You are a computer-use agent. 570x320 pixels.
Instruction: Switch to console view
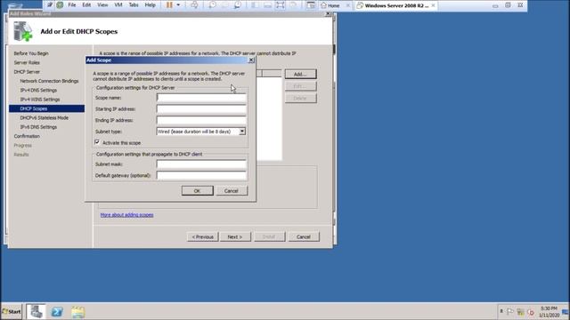pos(311,5)
